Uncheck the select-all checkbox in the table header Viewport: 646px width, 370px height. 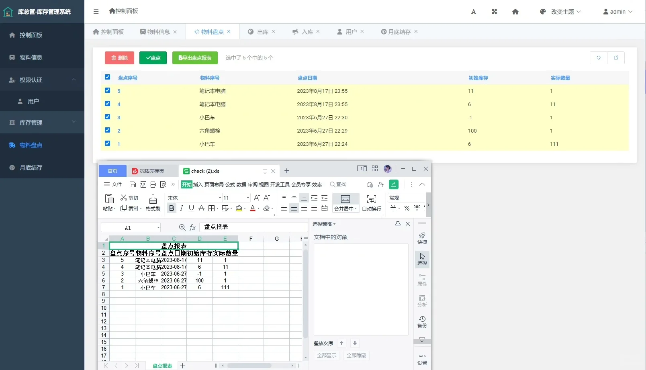pyautogui.click(x=107, y=77)
